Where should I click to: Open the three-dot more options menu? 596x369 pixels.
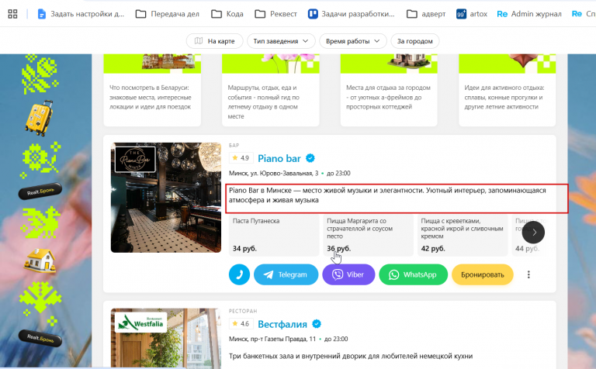tap(528, 274)
